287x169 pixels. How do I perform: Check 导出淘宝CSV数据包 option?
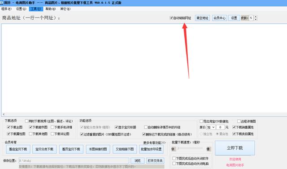(x=201, y=121)
